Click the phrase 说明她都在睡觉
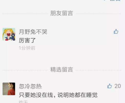 tap(78, 95)
